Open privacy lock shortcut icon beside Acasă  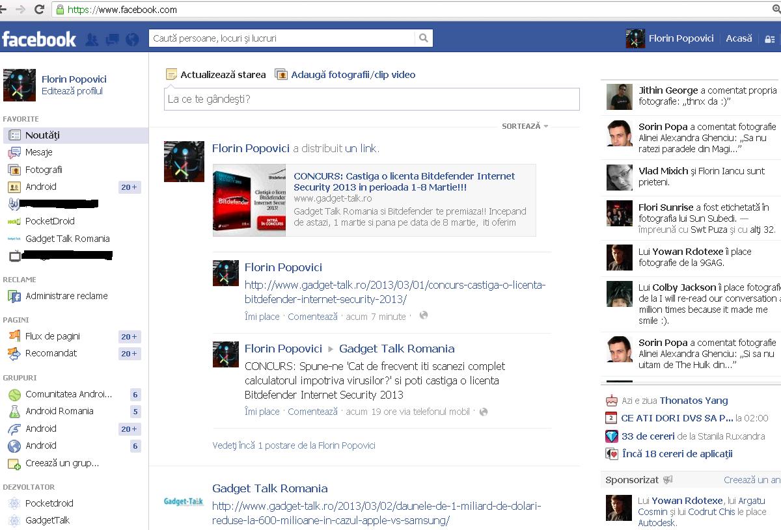click(x=770, y=39)
